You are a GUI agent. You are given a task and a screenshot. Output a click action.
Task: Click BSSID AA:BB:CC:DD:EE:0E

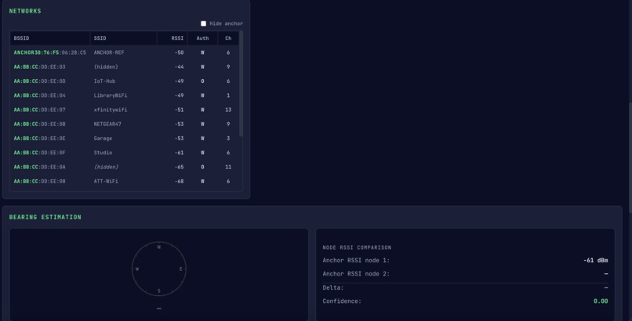pyautogui.click(x=39, y=139)
